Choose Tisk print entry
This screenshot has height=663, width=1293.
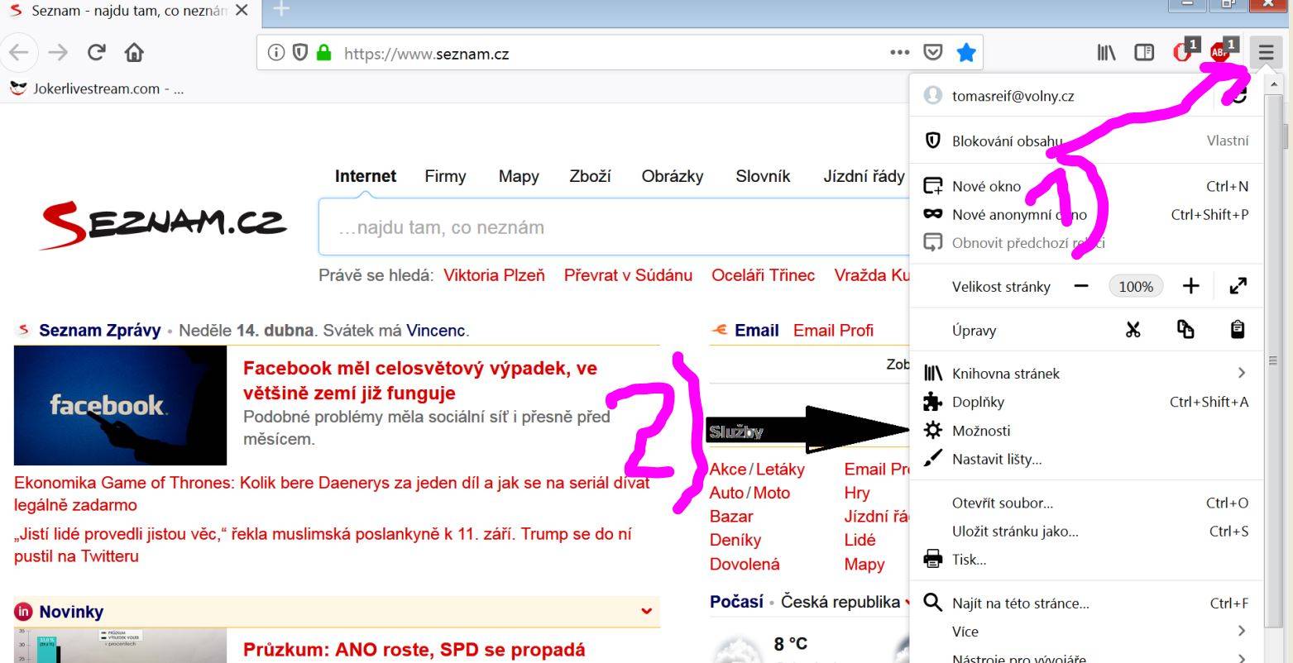[1086, 560]
